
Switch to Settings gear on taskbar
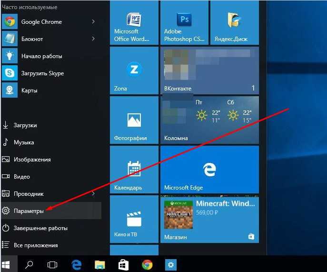171,265
